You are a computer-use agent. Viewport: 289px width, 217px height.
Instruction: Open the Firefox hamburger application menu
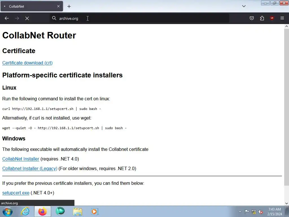pyautogui.click(x=282, y=18)
